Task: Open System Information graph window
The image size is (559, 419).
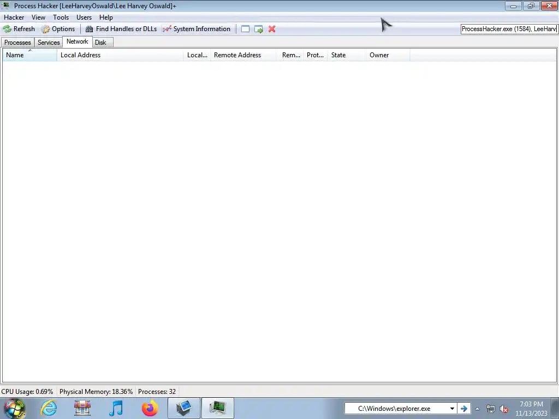Action: pos(197,29)
